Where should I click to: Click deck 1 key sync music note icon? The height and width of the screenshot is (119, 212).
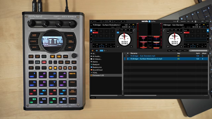[133, 27]
